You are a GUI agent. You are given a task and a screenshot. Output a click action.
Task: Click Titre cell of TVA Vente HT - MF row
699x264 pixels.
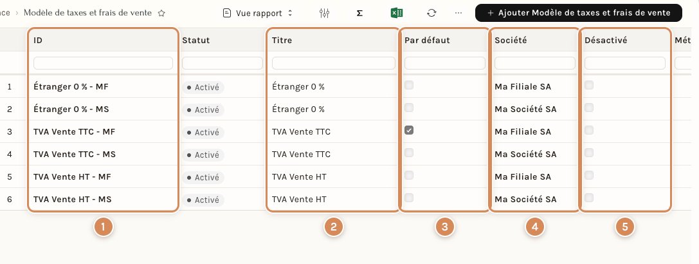(298, 177)
